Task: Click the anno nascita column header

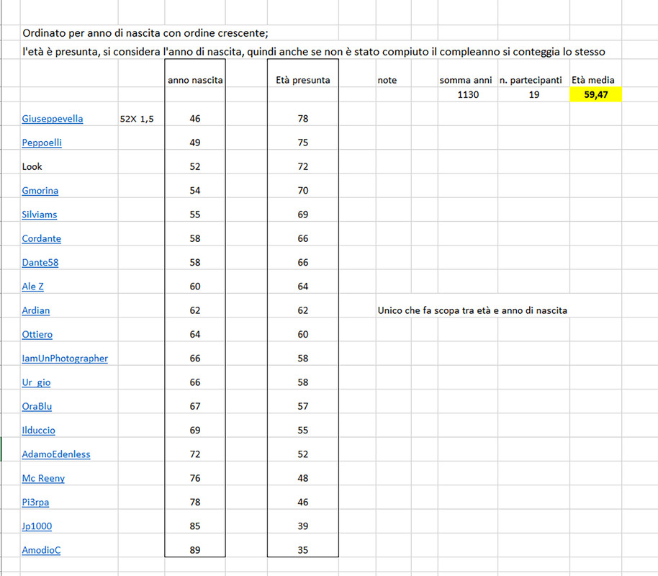Action: pyautogui.click(x=195, y=80)
